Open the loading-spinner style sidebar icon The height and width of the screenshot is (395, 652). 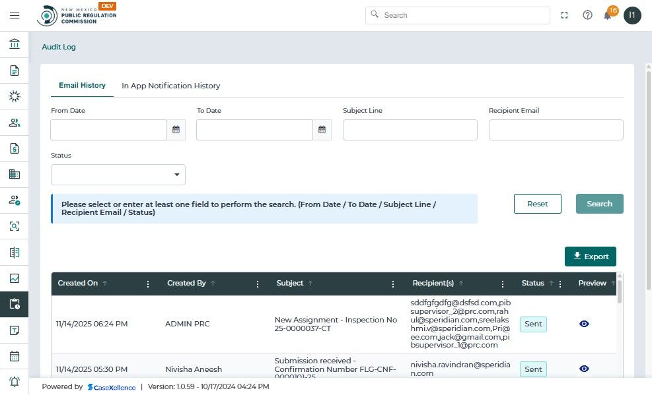click(x=15, y=96)
